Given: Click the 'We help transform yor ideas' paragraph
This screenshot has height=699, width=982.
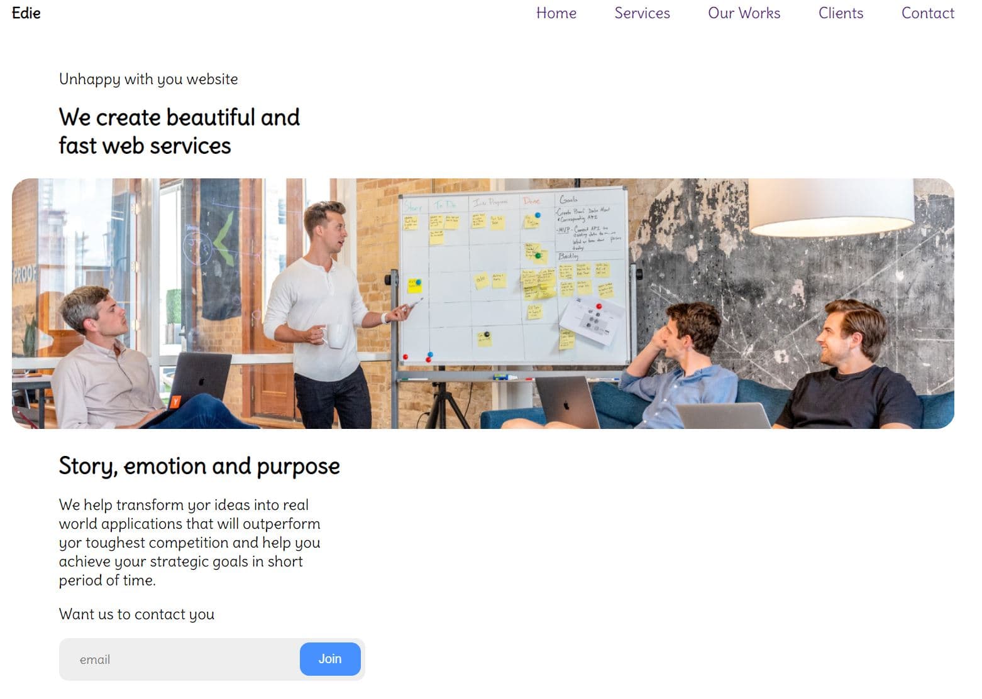Looking at the screenshot, I should (190, 543).
